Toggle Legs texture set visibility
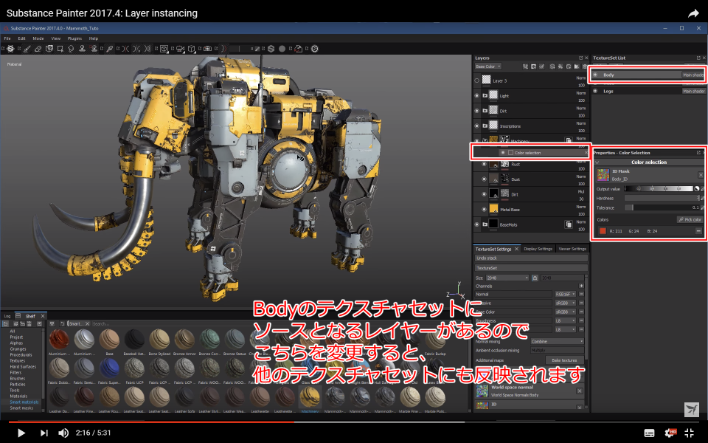 596,91
